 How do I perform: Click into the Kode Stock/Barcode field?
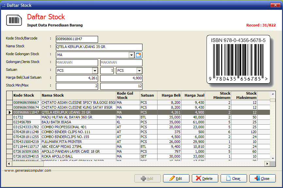click(x=77, y=39)
